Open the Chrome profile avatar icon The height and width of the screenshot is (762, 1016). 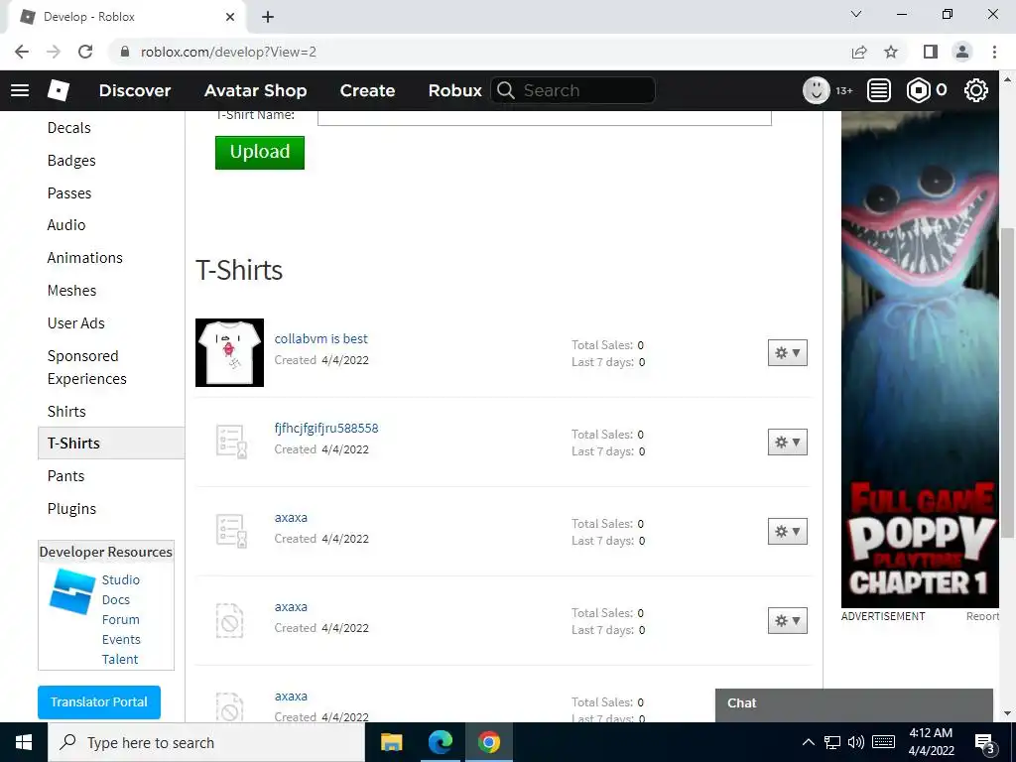962,52
